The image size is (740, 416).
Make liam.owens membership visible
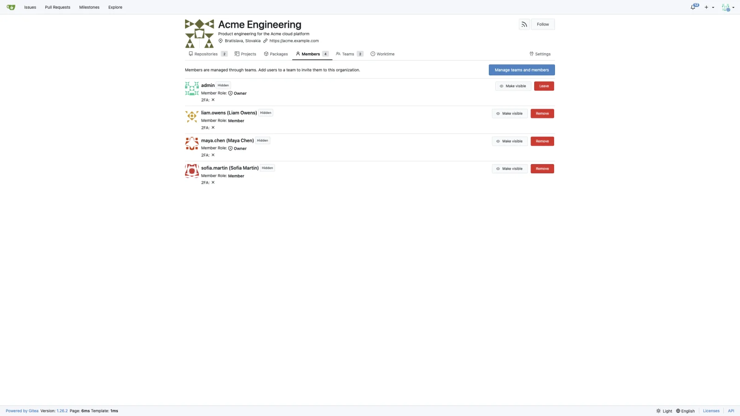tap(510, 114)
